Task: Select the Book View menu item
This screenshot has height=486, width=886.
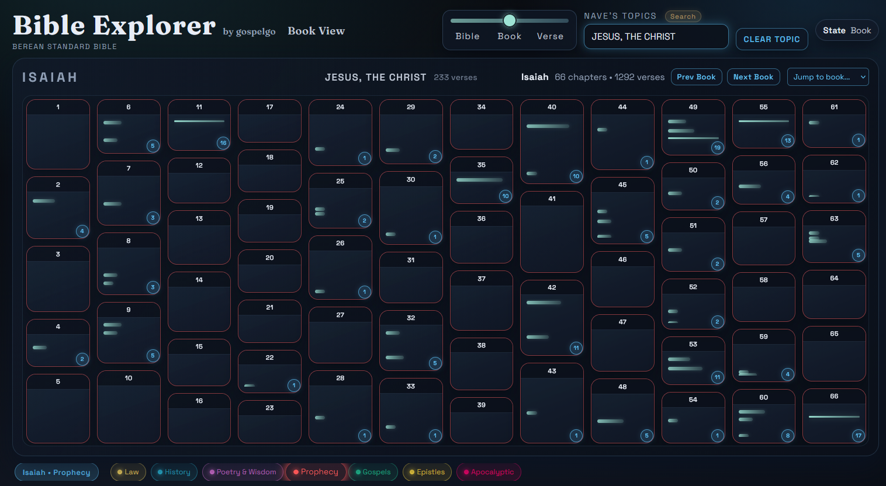Action: pyautogui.click(x=316, y=31)
